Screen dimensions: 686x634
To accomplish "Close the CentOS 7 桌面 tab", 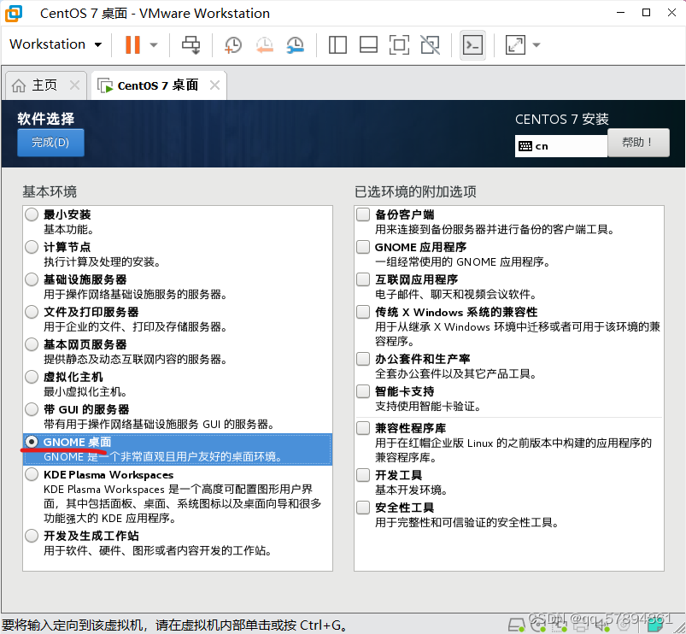I will [x=214, y=85].
